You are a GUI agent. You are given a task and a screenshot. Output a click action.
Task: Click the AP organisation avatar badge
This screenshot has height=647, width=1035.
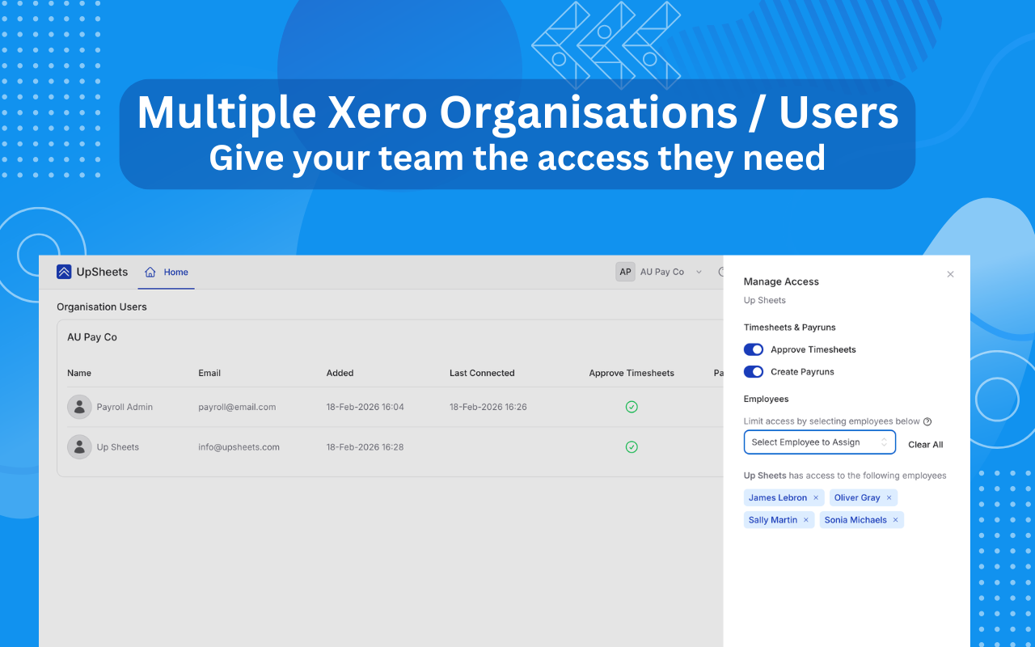pos(625,272)
